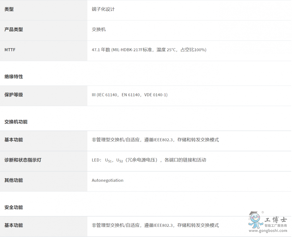Click the 工博士 mascot logo icon
Screen dimensions: 292x237
coord(256,220)
